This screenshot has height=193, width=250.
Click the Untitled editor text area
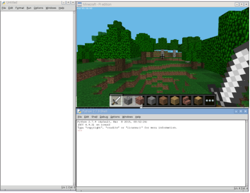pos(37,98)
